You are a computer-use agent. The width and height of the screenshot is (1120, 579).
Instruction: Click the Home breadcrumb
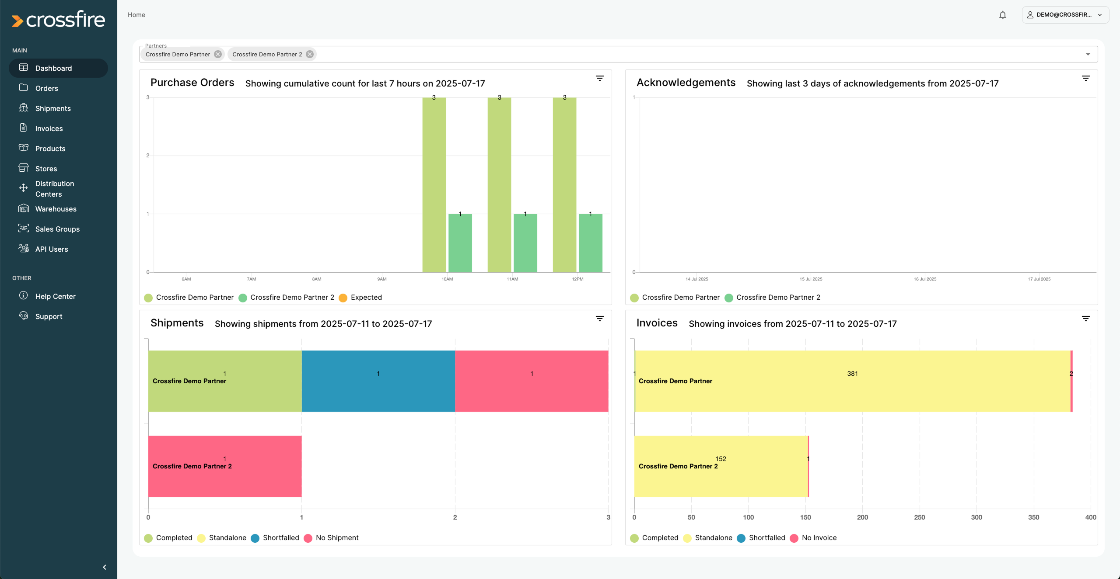(x=136, y=15)
